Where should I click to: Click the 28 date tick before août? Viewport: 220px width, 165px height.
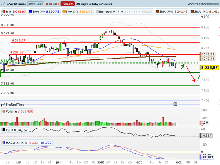(93, 162)
